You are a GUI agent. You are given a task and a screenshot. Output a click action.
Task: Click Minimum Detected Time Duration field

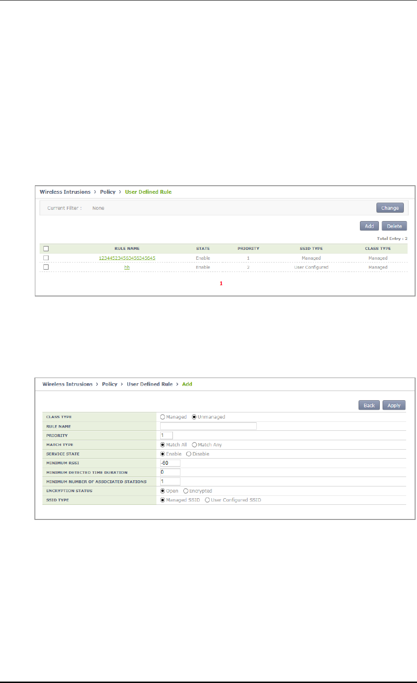(x=170, y=472)
